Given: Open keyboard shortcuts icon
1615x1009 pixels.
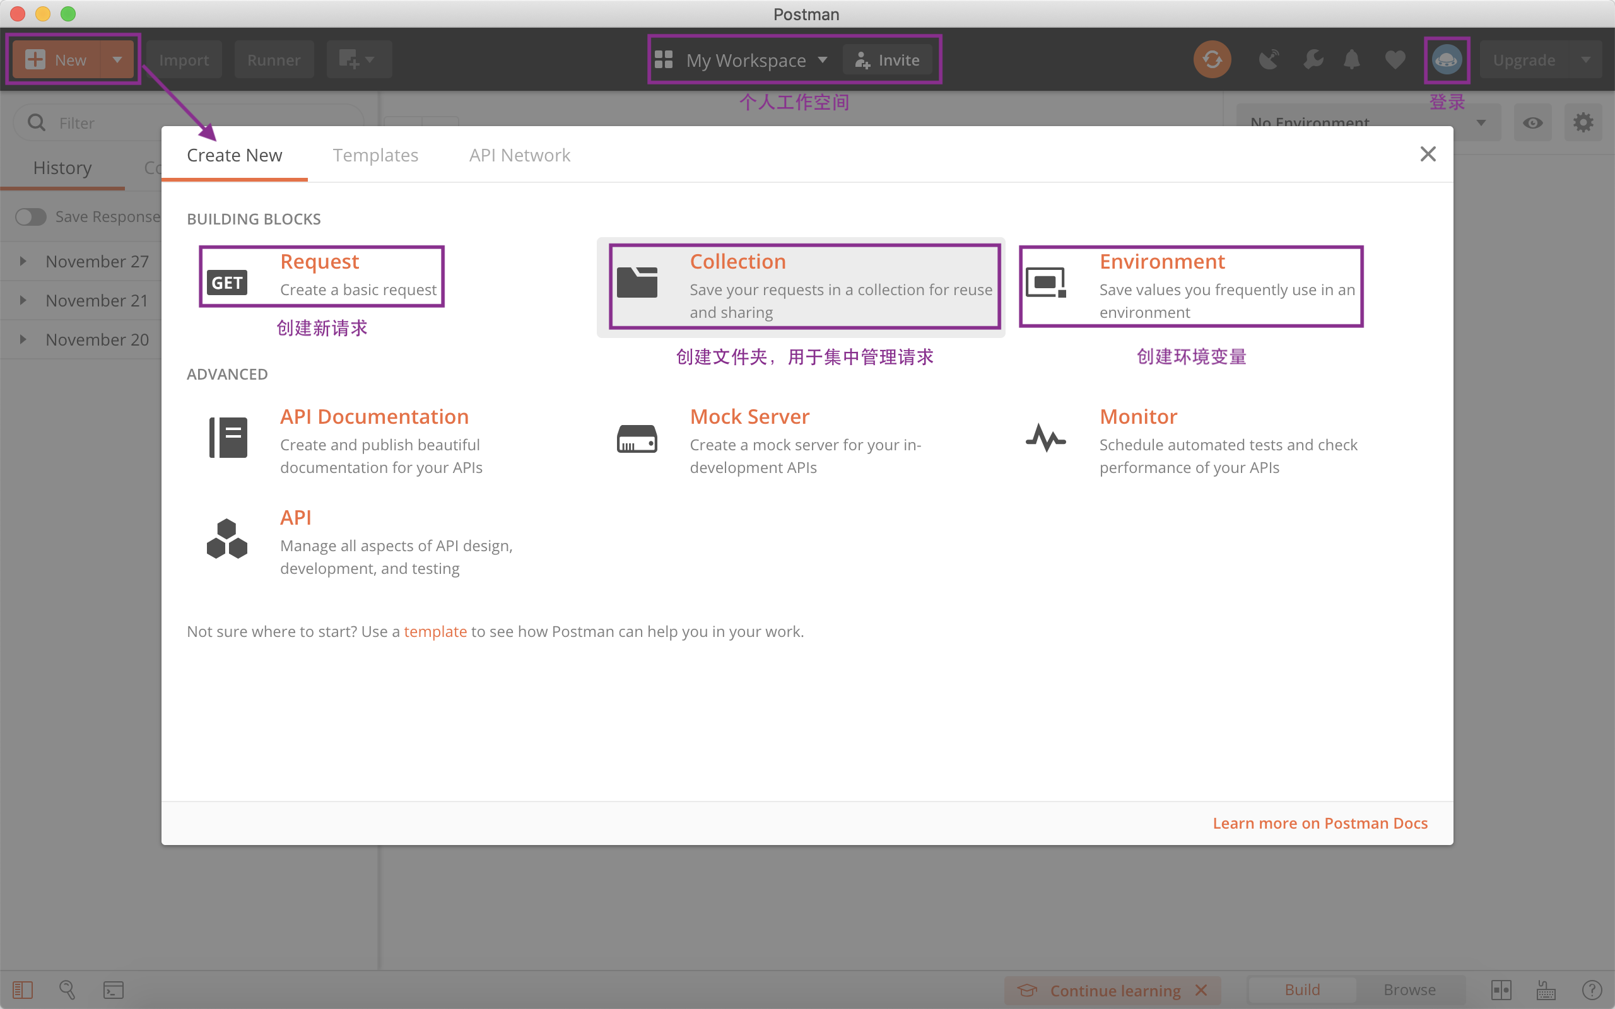Looking at the screenshot, I should [x=1546, y=989].
